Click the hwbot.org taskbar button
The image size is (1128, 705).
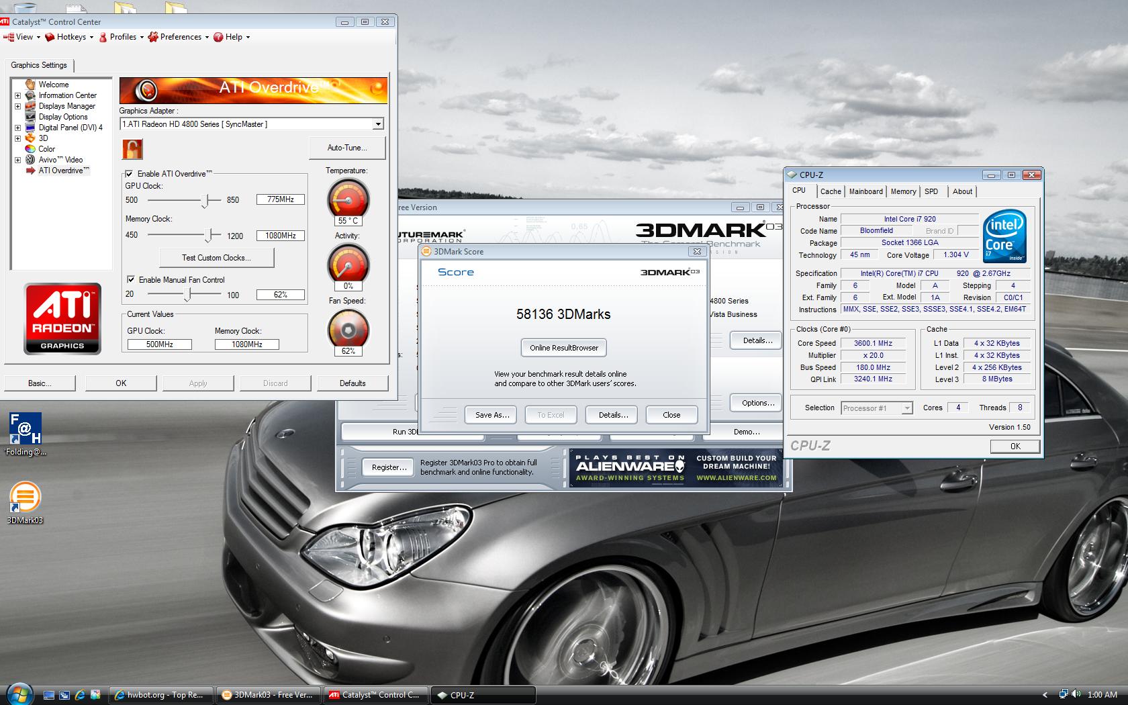click(x=161, y=695)
